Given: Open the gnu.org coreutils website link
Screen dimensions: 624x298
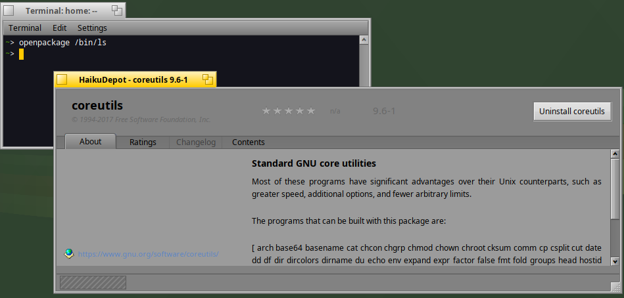Looking at the screenshot, I should click(149, 254).
